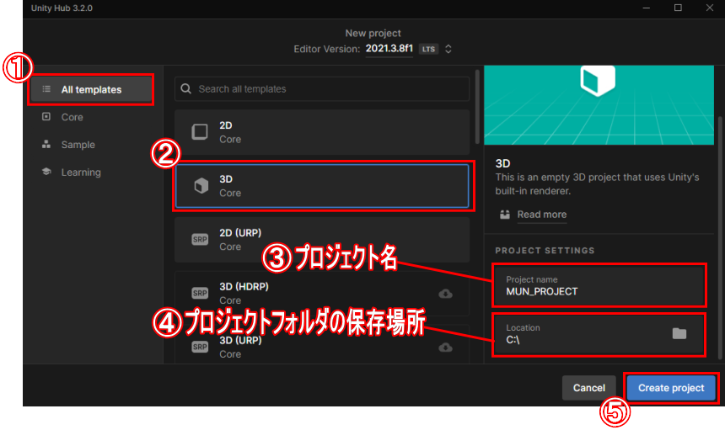Click the SRP badge of 3D (HDRP)
Image resolution: width=725 pixels, height=430 pixels.
[200, 293]
